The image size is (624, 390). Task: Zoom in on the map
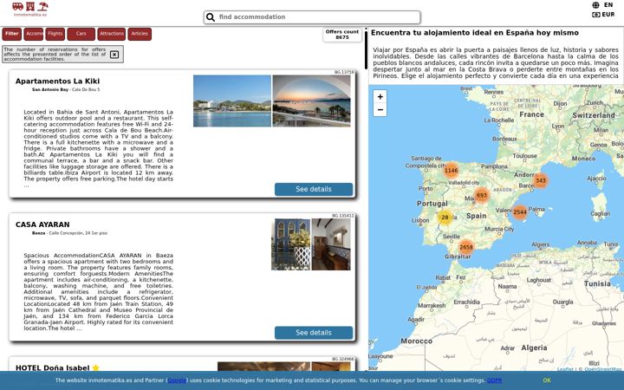[x=380, y=97]
